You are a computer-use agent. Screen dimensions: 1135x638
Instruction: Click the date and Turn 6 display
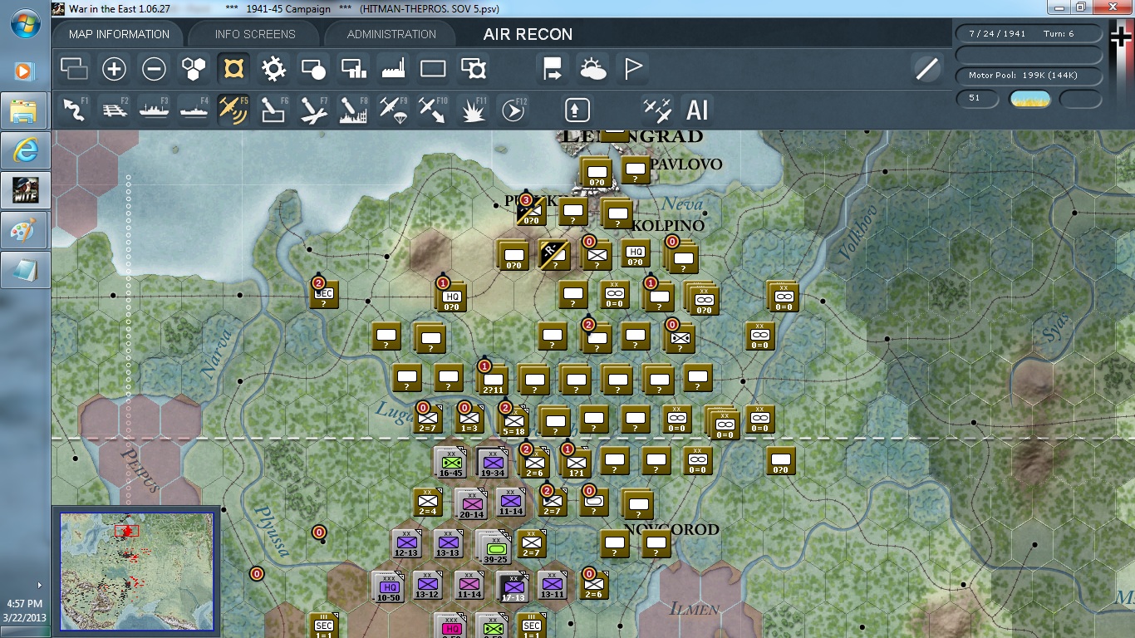click(1029, 34)
